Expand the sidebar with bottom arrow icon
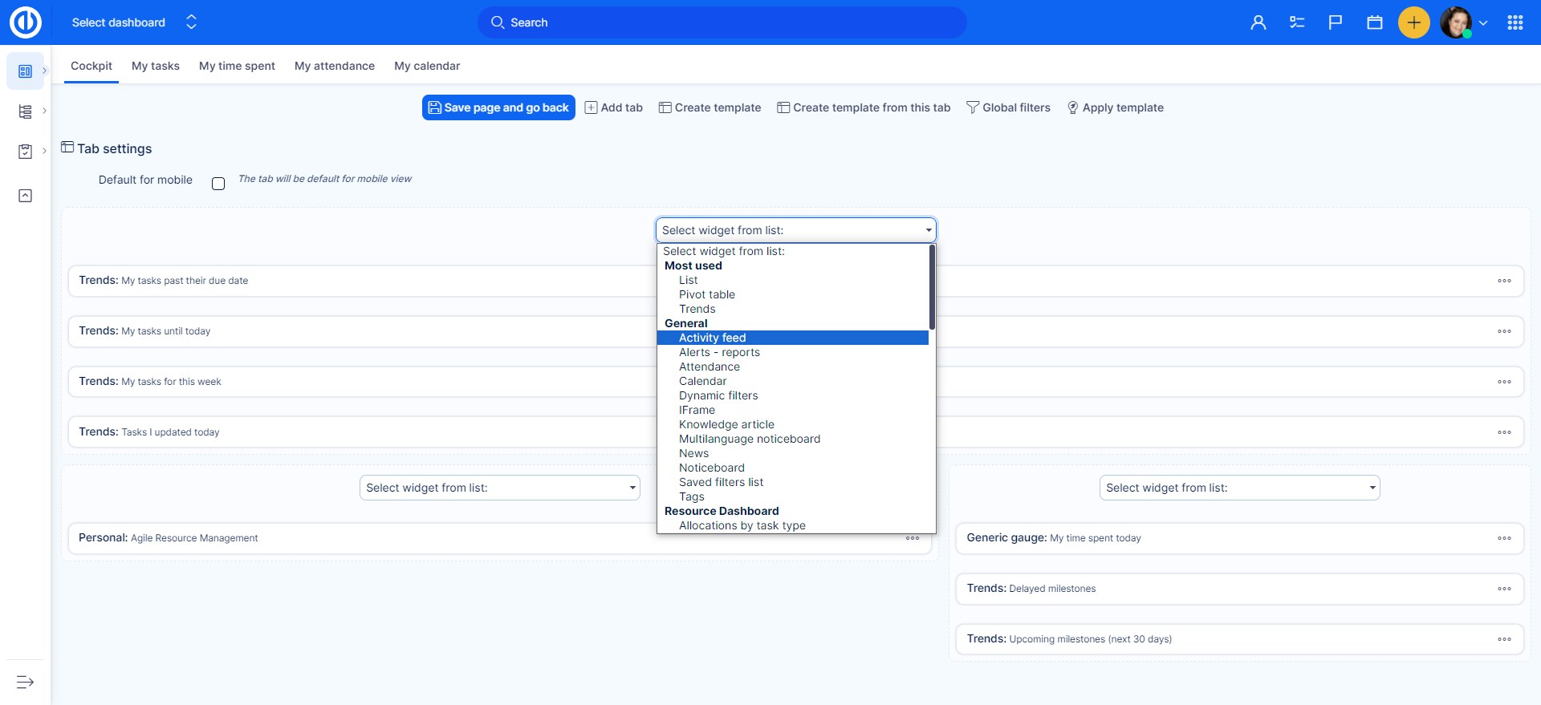The height and width of the screenshot is (705, 1541). [25, 682]
